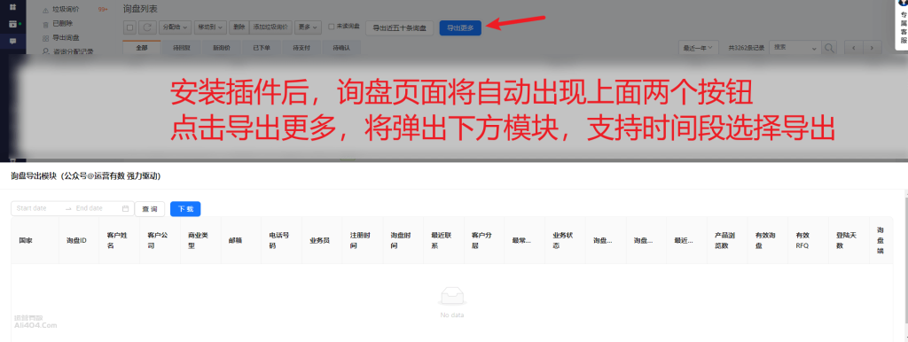
Task: Open 导出询盘 in the left menu
Action: 66,37
